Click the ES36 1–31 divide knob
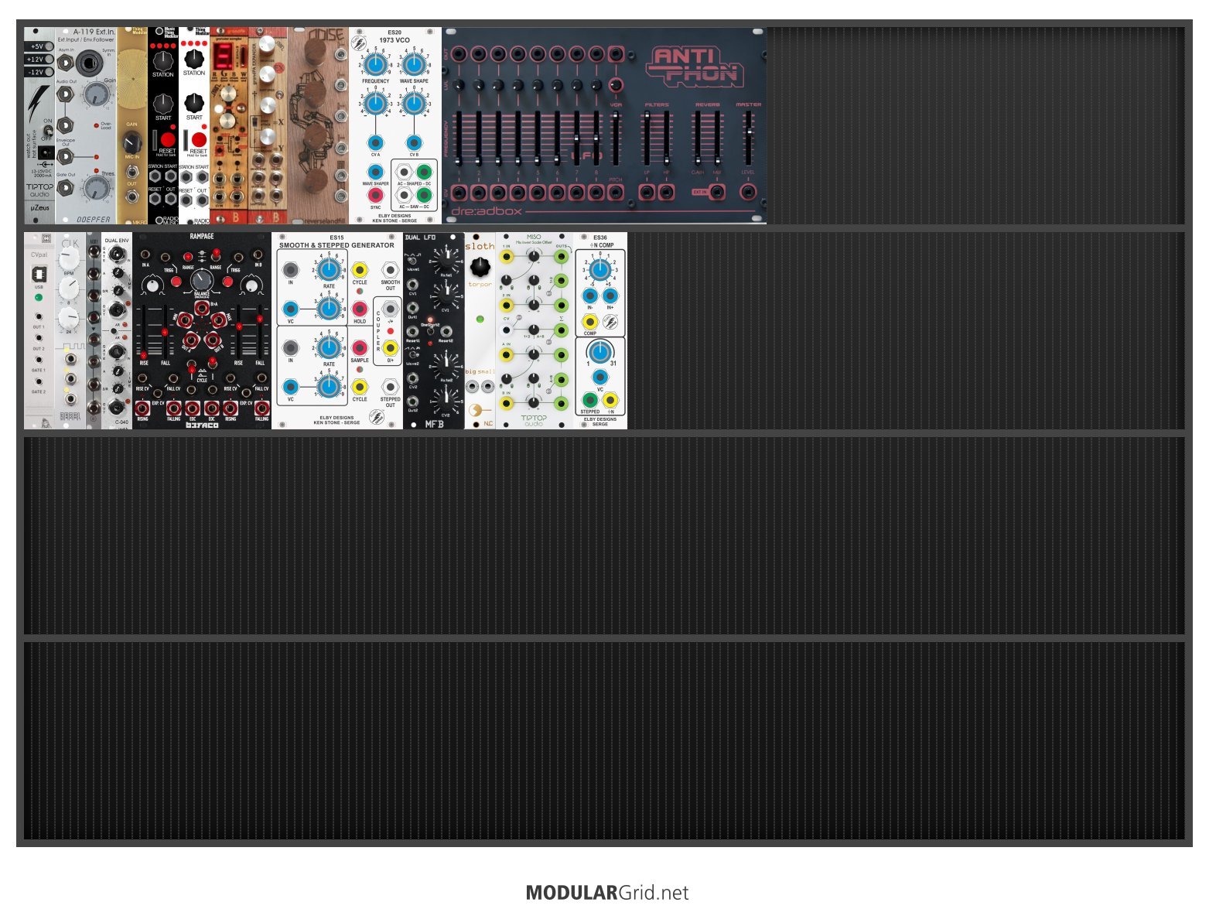This screenshot has width=1216, height=909. click(600, 352)
